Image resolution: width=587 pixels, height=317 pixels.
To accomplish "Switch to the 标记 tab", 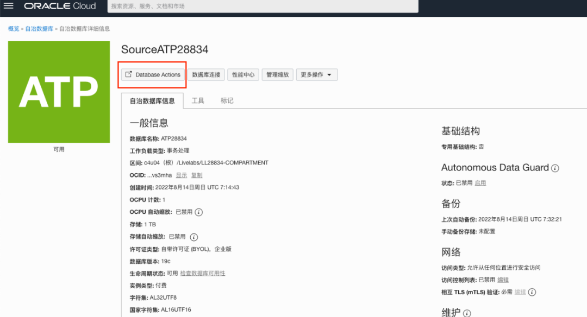I will click(227, 100).
